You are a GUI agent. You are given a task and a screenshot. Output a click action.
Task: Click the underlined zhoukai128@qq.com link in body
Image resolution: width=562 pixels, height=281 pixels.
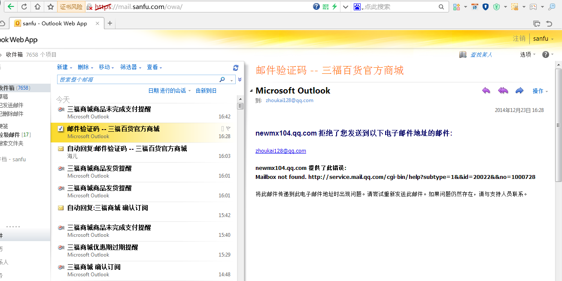(281, 151)
